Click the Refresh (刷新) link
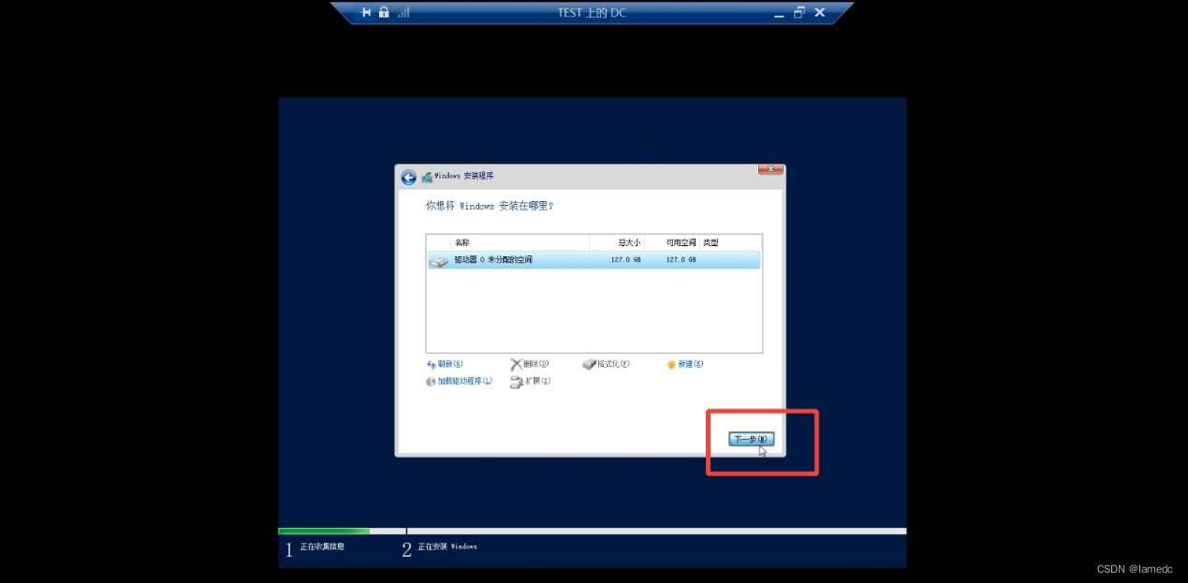Image resolution: width=1188 pixels, height=583 pixels. tap(445, 364)
